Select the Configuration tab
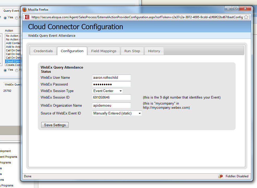Image resolution: width=257 pixels, height=188 pixels. [72, 51]
